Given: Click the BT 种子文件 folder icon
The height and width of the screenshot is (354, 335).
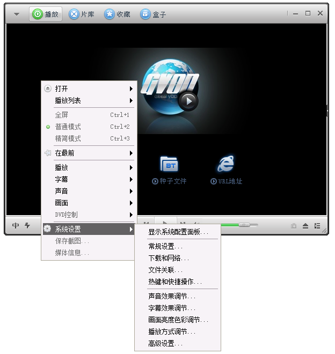Looking at the screenshot, I should [169, 164].
